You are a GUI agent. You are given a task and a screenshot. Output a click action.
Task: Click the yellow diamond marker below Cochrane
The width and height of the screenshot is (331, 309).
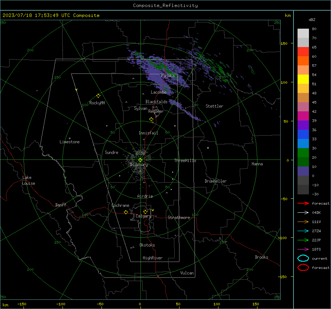[126, 212]
